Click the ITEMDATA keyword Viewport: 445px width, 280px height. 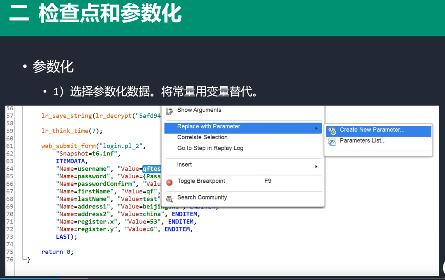pos(71,161)
